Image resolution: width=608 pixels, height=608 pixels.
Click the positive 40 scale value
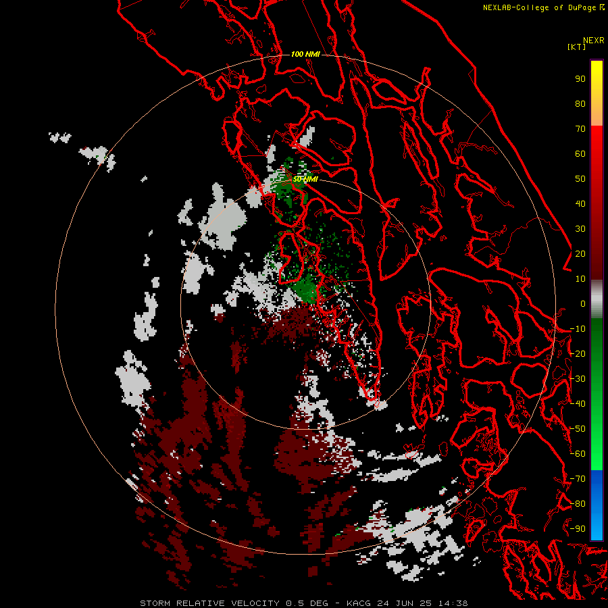(580, 204)
